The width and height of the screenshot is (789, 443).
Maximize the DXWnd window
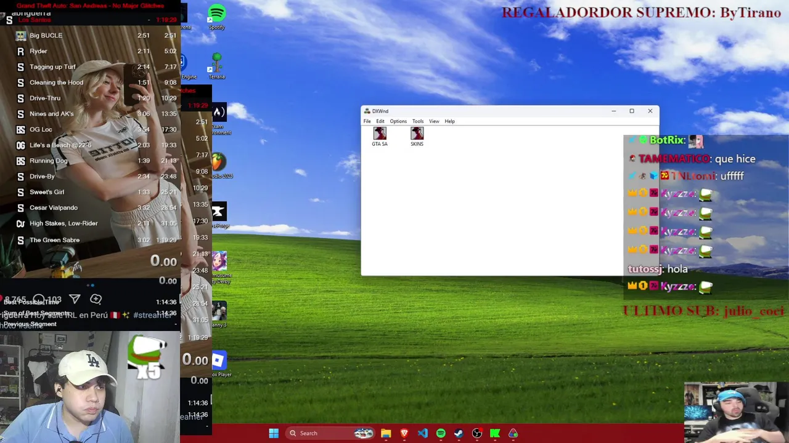click(x=632, y=111)
